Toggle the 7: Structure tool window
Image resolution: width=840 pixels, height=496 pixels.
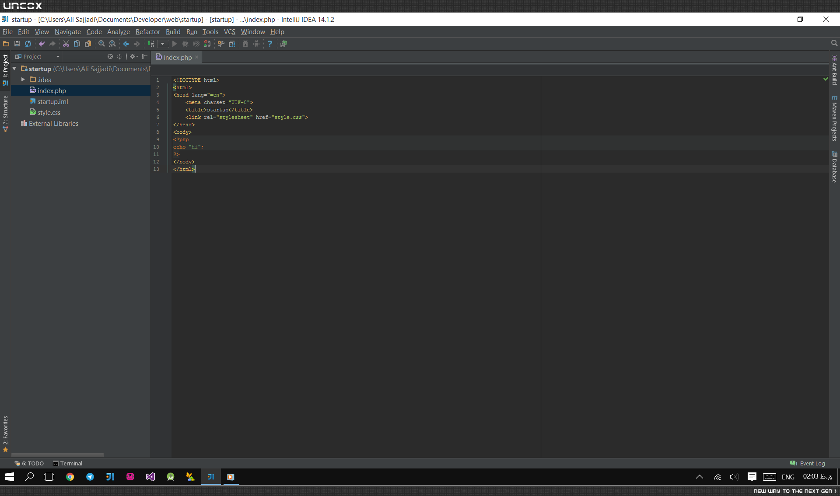pos(5,114)
